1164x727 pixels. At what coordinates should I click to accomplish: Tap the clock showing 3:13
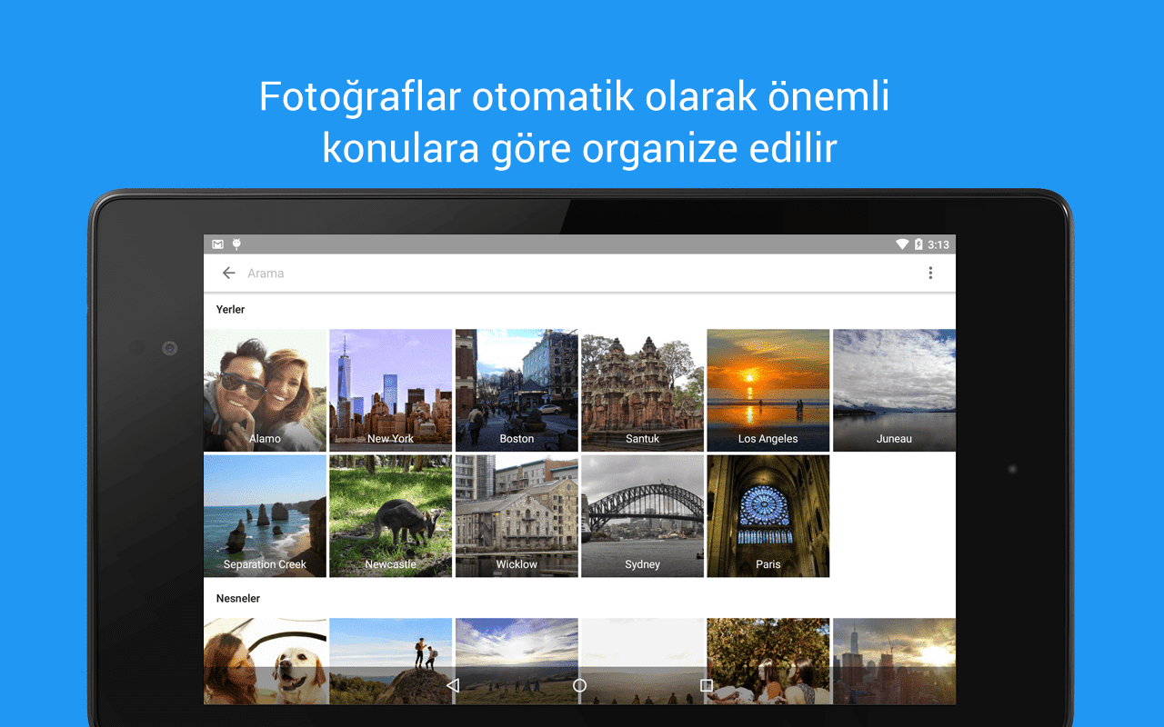(x=940, y=244)
